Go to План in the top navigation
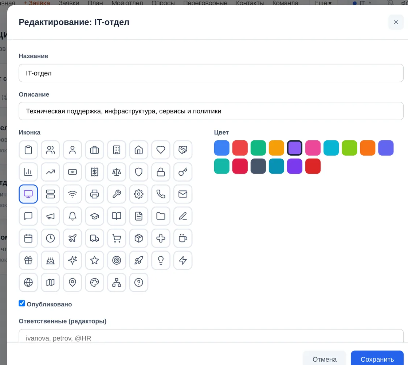This screenshot has width=408, height=365. tap(95, 3)
